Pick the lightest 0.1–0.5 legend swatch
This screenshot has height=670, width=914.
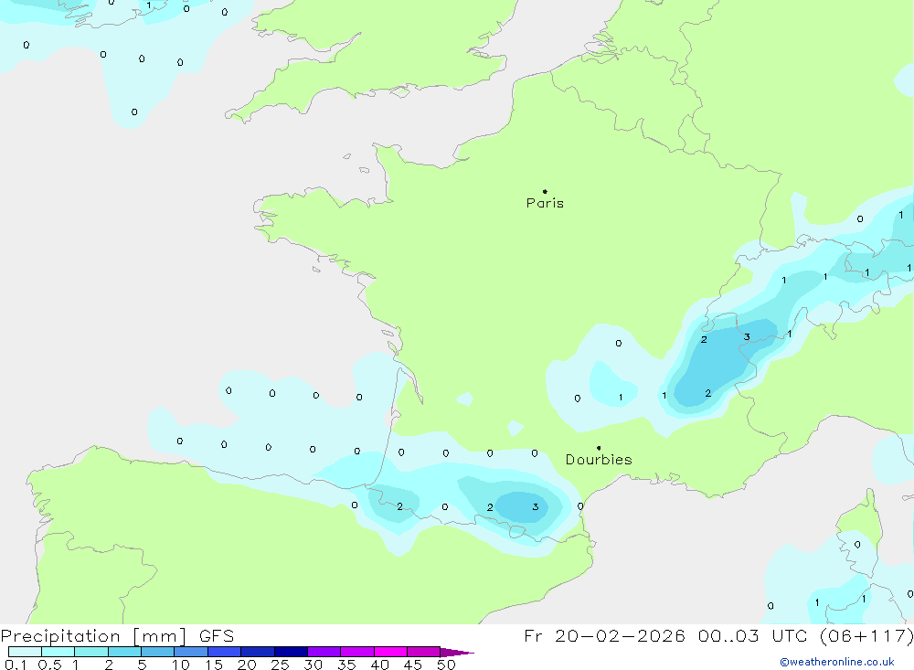(25, 652)
